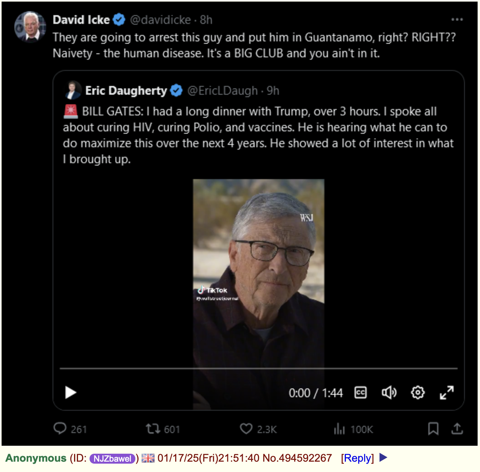Like the tweet with heart icon
The image size is (480, 472).
tap(246, 429)
